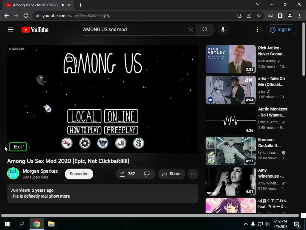Open the tab search dropdown chevron
This screenshot has height=230, width=306.
coord(258,4)
